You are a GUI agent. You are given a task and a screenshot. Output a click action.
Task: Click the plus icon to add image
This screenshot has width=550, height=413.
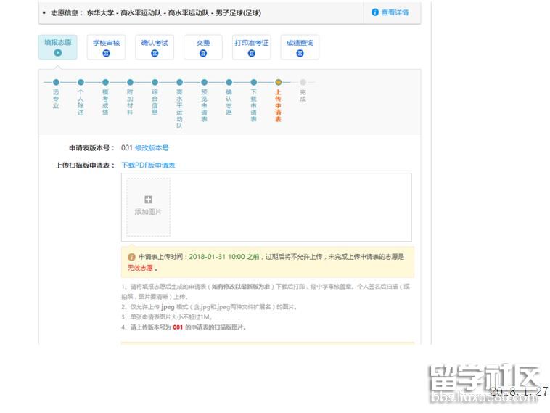pos(148,200)
